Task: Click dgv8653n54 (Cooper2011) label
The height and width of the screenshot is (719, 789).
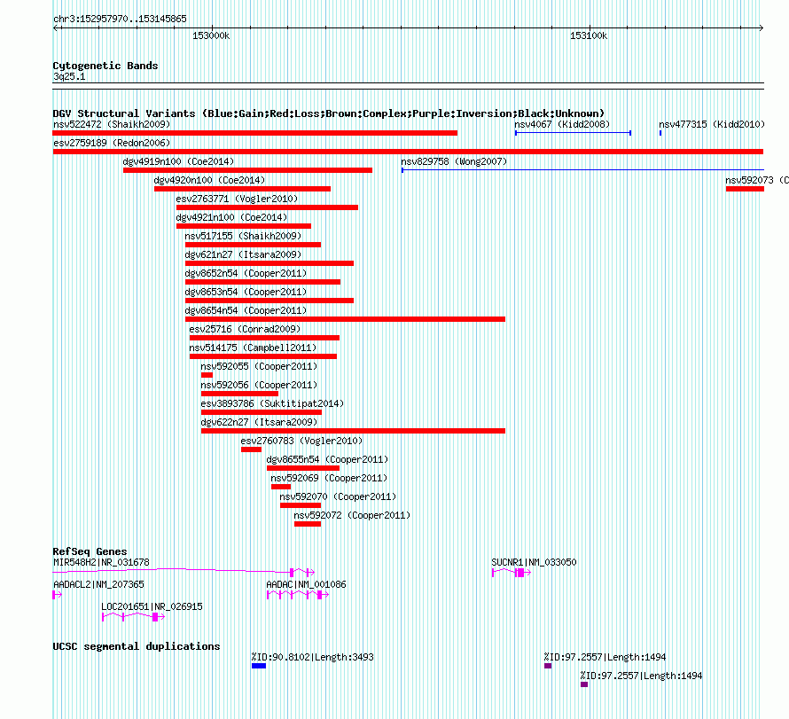Action: pyautogui.click(x=246, y=292)
